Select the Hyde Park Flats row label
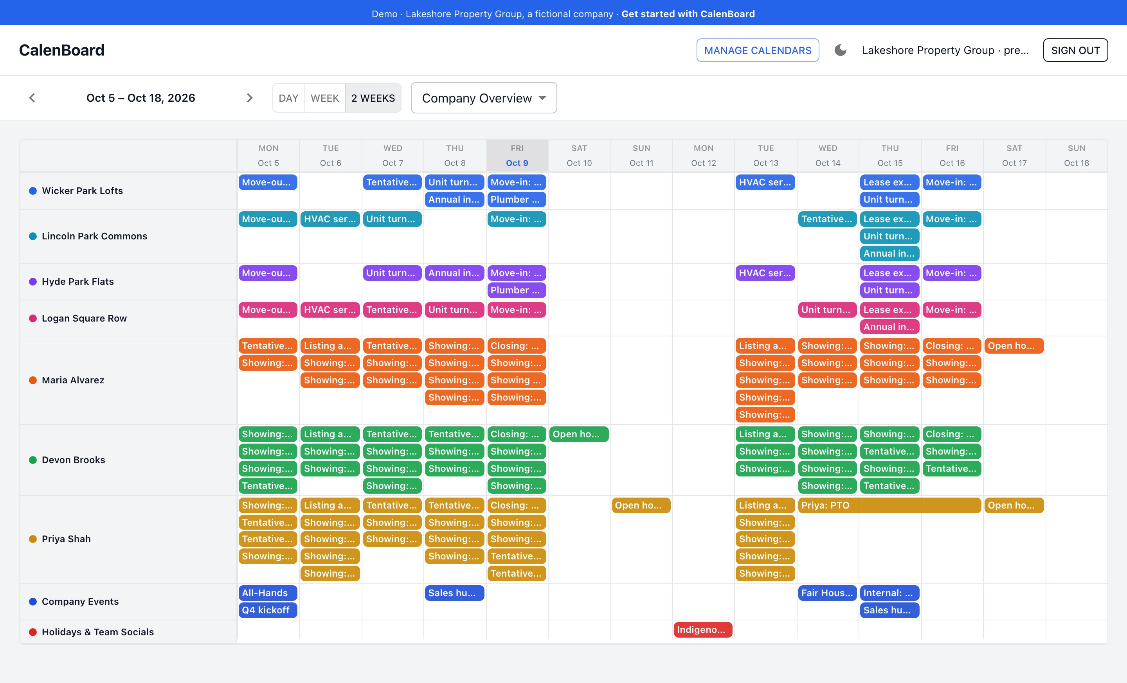This screenshot has height=683, width=1127. pos(78,281)
